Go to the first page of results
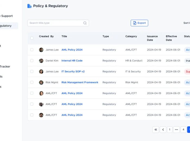The width and height of the screenshot is (190, 141). pyautogui.click(x=156, y=130)
